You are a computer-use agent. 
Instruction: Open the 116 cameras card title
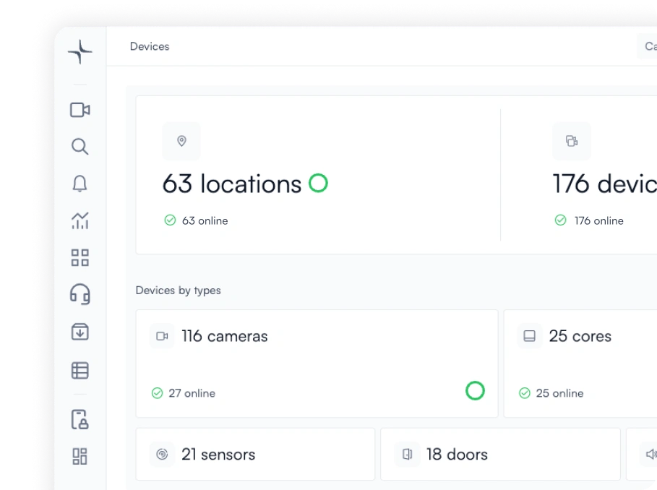[x=225, y=336]
